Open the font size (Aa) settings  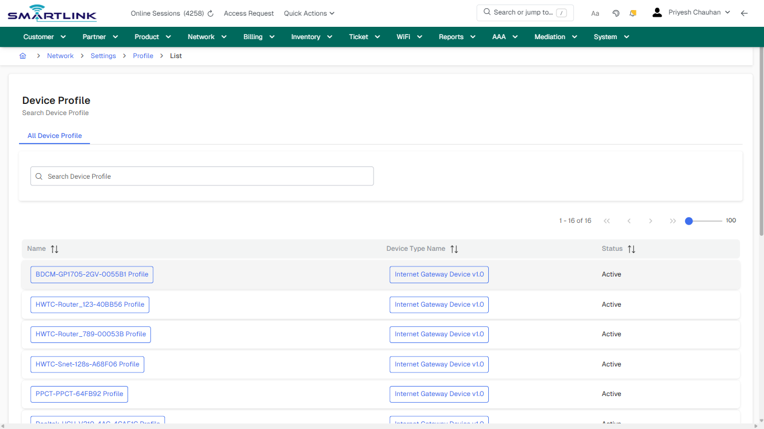595,13
